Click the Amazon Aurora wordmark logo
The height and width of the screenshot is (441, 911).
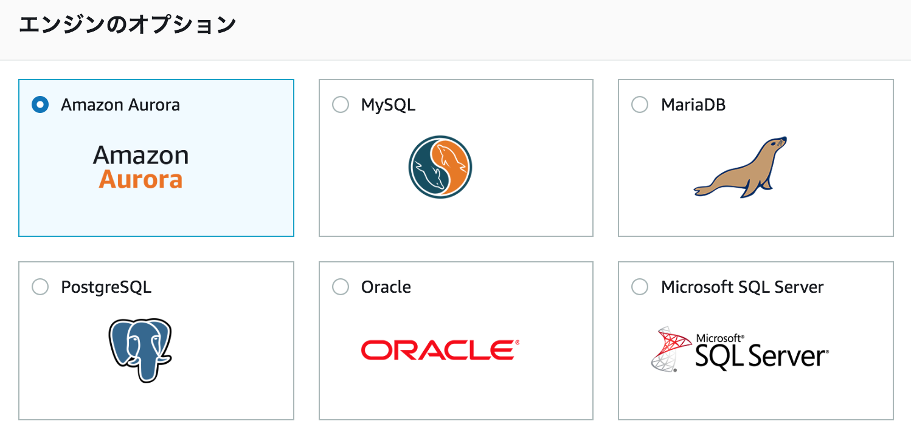click(x=140, y=166)
